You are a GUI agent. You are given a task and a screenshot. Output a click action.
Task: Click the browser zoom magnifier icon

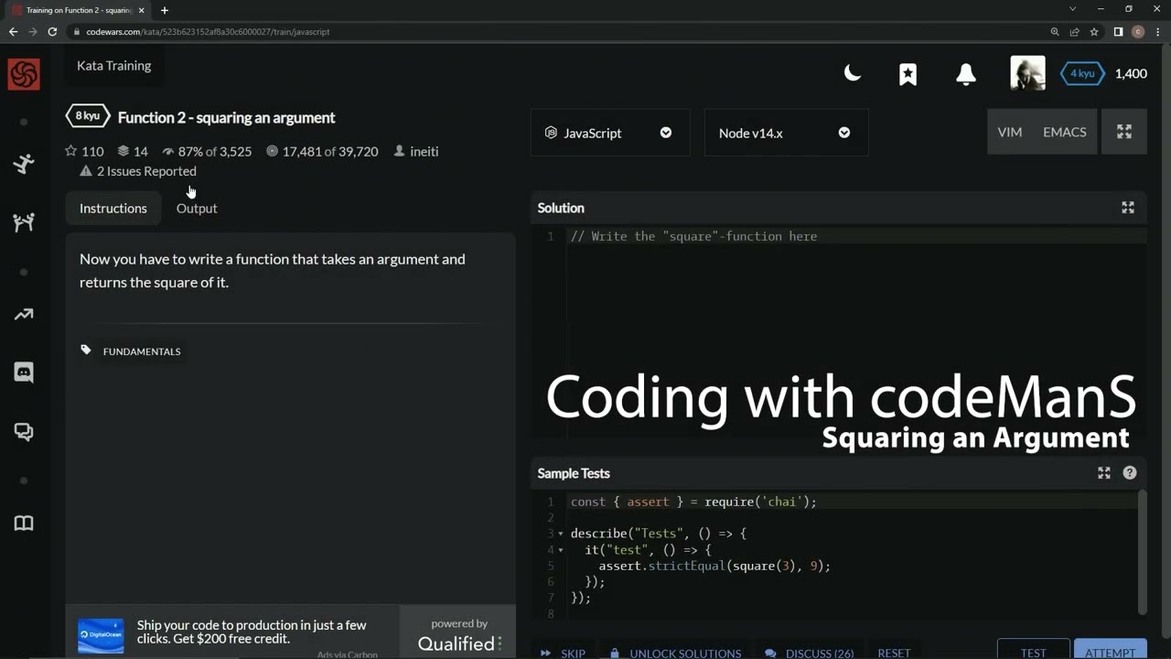(x=1055, y=31)
